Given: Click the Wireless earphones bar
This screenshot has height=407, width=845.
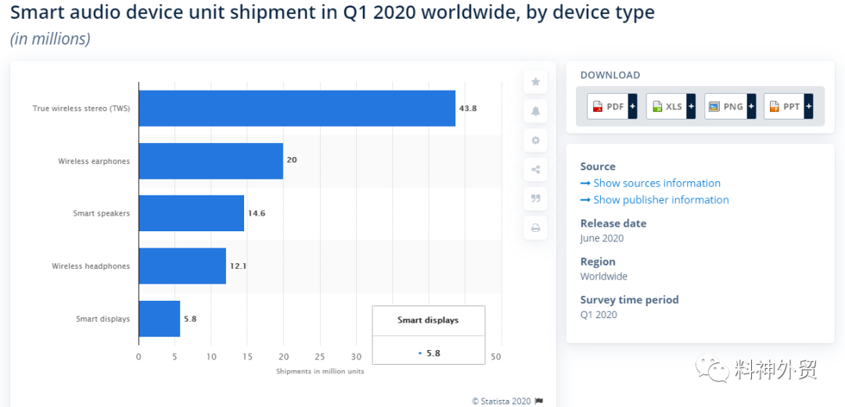Looking at the screenshot, I should pyautogui.click(x=210, y=160).
